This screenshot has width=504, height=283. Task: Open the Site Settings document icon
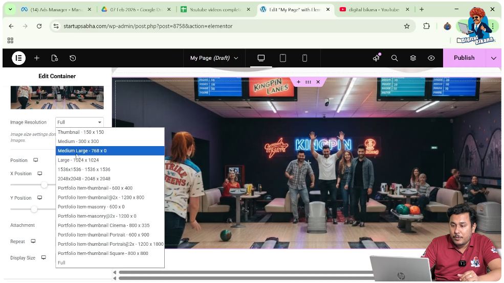(x=55, y=58)
